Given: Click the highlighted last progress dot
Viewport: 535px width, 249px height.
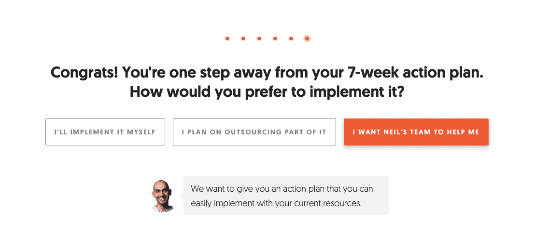Looking at the screenshot, I should coord(307,39).
